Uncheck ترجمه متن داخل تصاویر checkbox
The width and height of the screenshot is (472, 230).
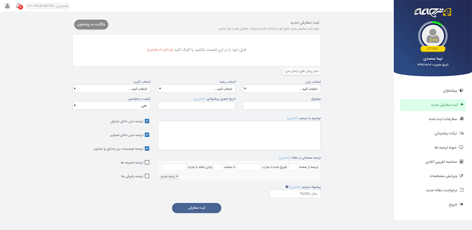(x=147, y=135)
